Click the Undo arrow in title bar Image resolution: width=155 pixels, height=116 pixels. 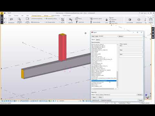click(8, 13)
